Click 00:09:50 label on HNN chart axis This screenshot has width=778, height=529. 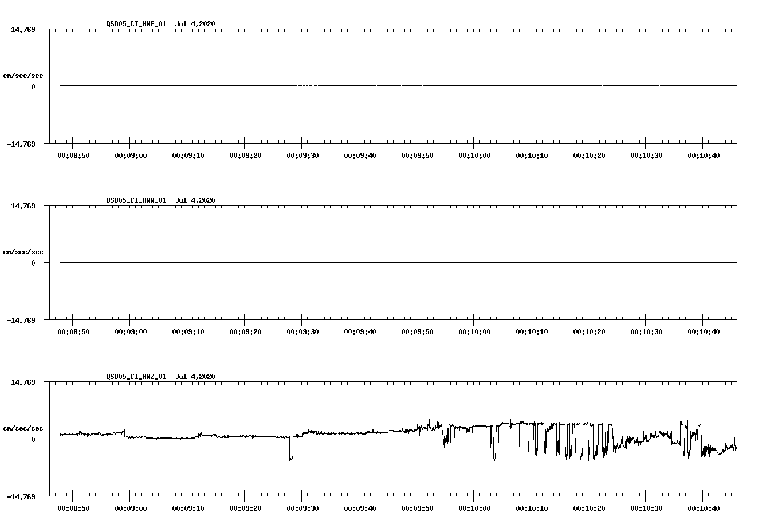pos(417,331)
